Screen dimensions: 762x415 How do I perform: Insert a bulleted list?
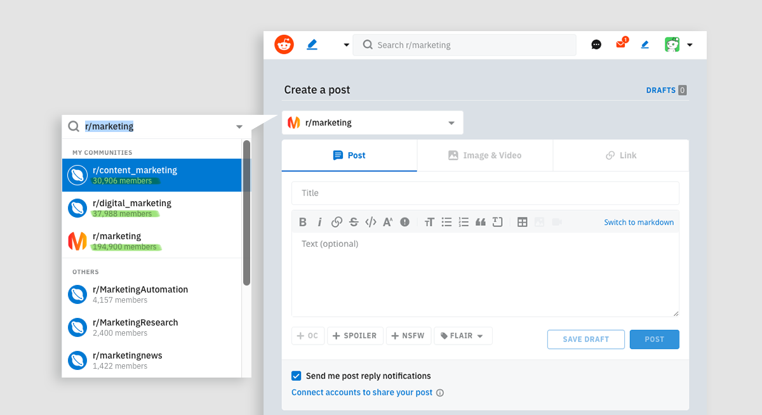[446, 222]
